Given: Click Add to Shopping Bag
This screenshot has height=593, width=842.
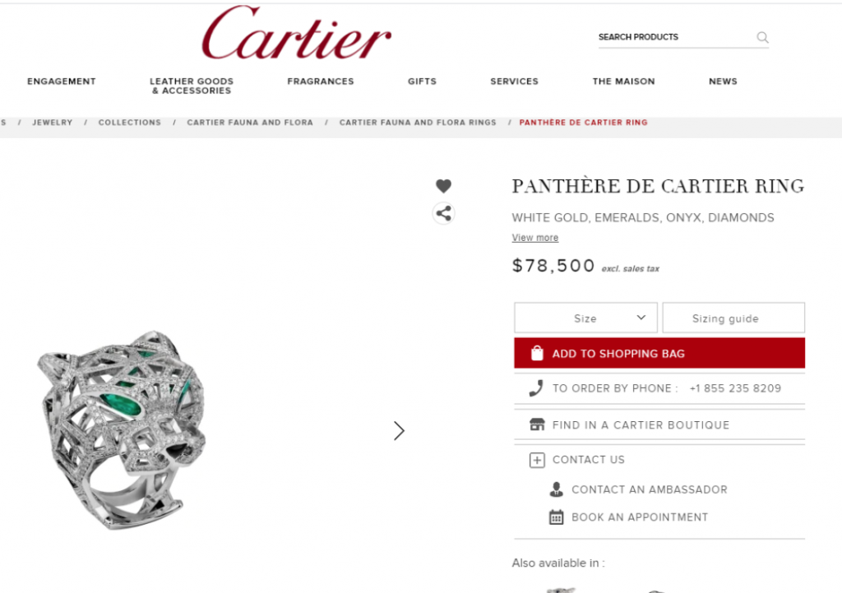Looking at the screenshot, I should [x=659, y=353].
